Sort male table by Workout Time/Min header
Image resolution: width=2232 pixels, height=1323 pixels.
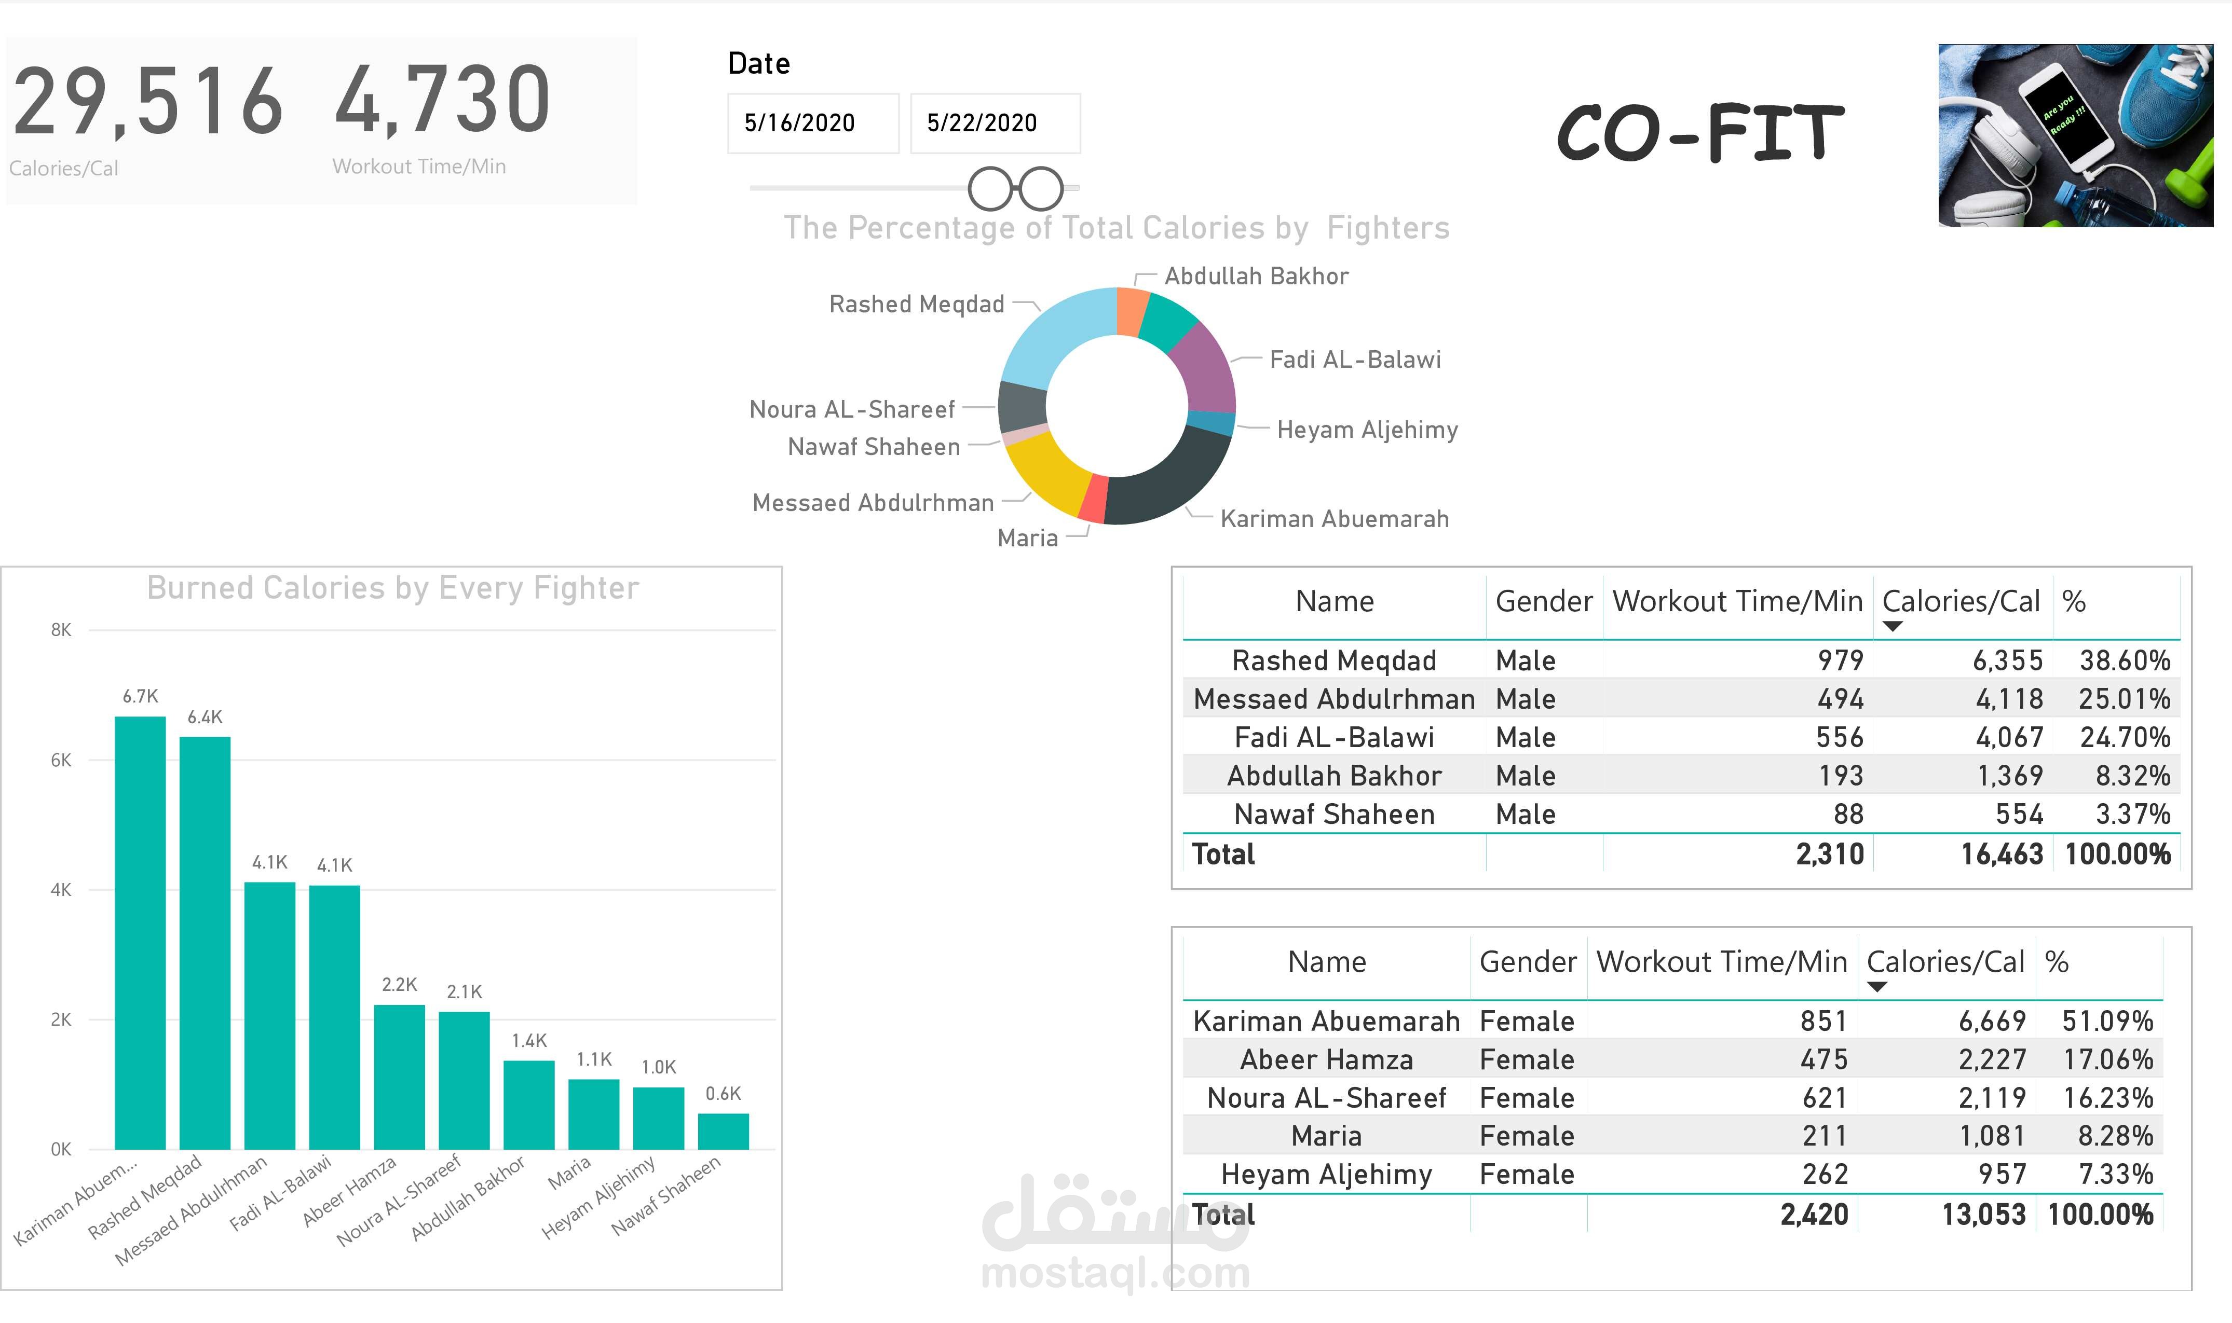point(1737,602)
